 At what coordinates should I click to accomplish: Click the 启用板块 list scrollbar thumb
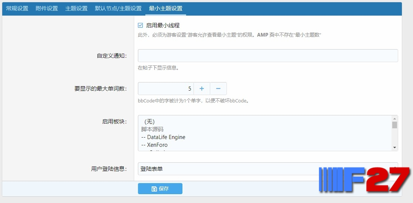pyautogui.click(x=394, y=125)
